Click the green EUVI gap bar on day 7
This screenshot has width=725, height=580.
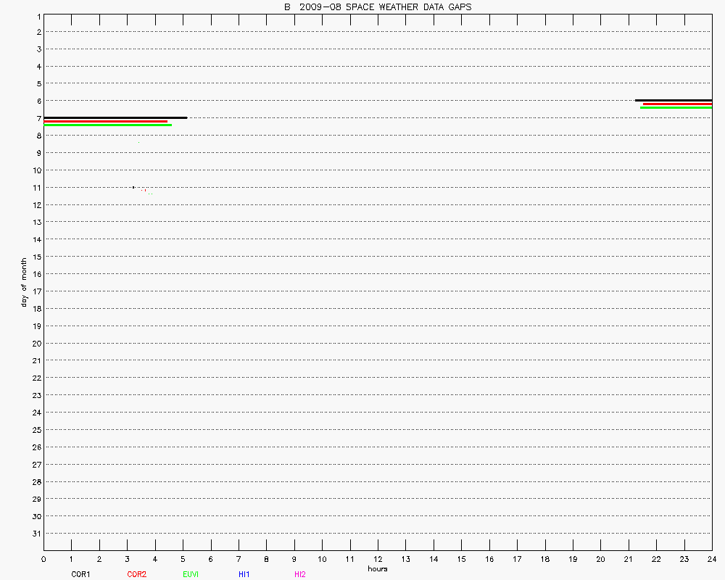(x=108, y=125)
